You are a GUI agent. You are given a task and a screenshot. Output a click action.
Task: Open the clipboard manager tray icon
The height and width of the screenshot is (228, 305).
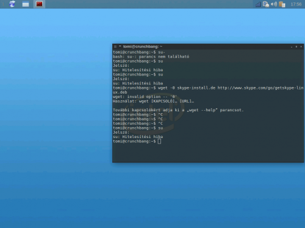tap(282, 4)
